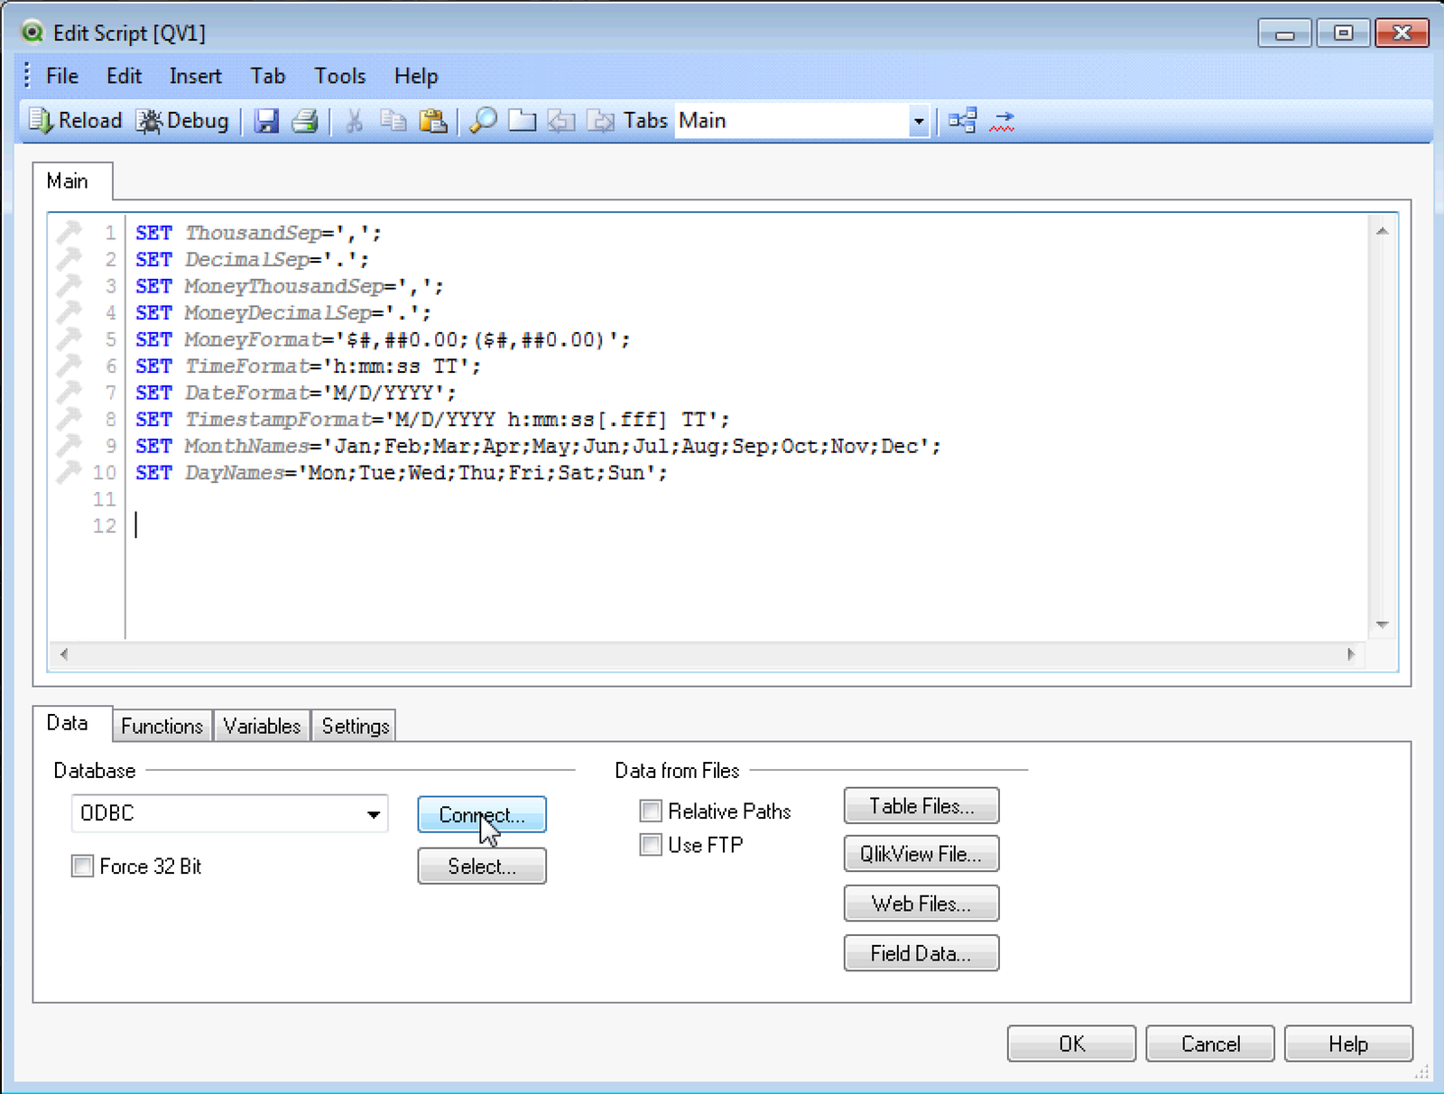Print the script using printer icon
The height and width of the screenshot is (1094, 1444).
(x=305, y=121)
